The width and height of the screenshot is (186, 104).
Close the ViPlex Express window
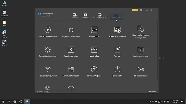[156, 10]
